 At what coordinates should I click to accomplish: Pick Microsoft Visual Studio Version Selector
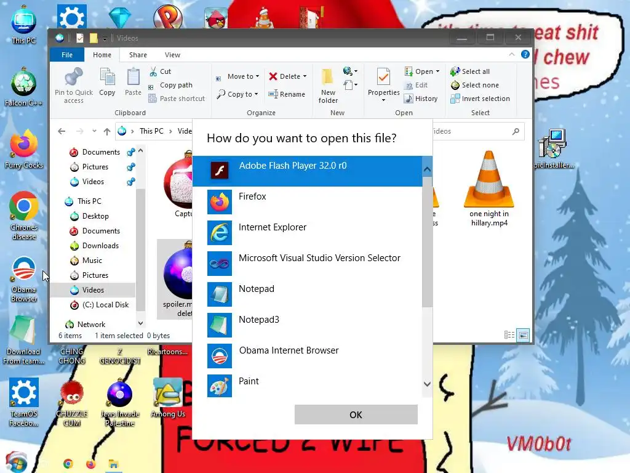coord(308,264)
